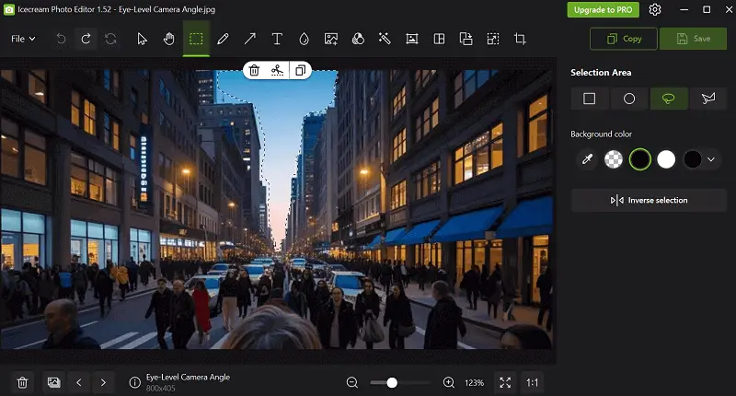
Task: Go to the previous image
Action: click(x=79, y=382)
